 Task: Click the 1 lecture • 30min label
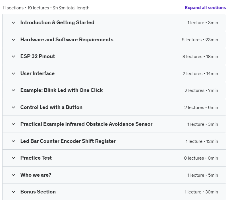(201, 192)
